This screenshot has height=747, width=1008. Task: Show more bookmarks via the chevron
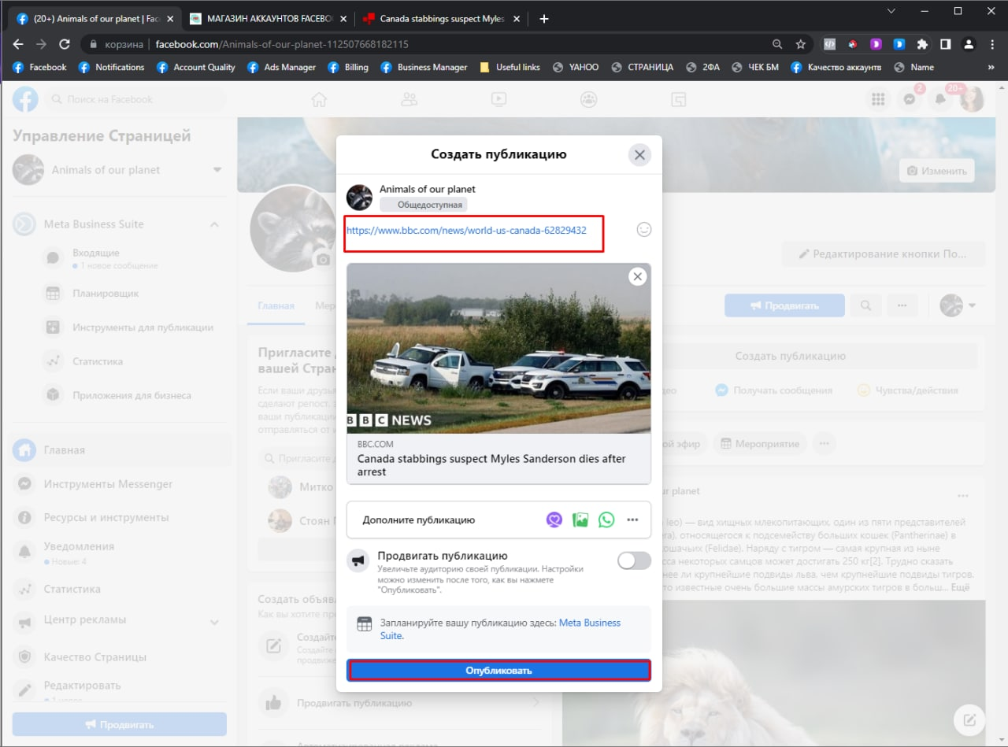991,68
